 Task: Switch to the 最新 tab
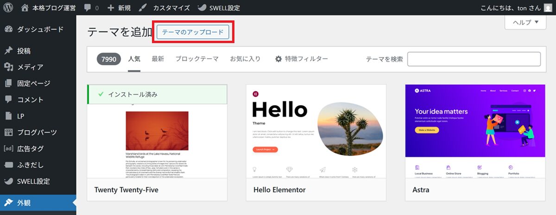[158, 59]
